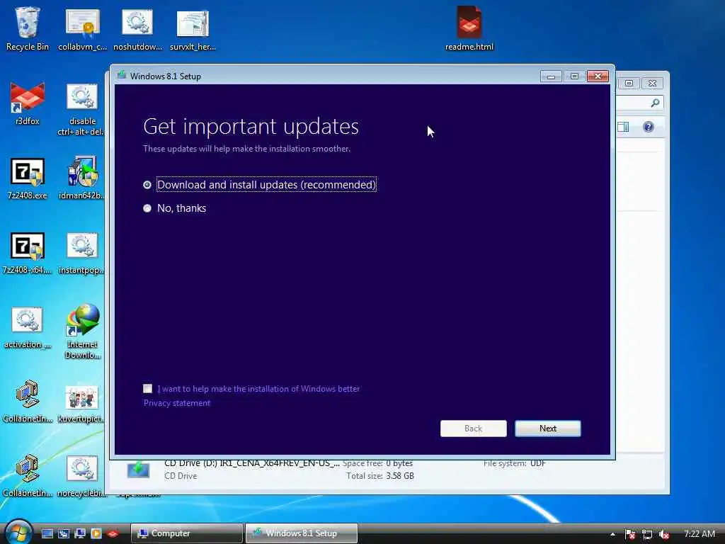The width and height of the screenshot is (725, 544).
Task: Click the muted volume tray icon
Action: tap(664, 534)
